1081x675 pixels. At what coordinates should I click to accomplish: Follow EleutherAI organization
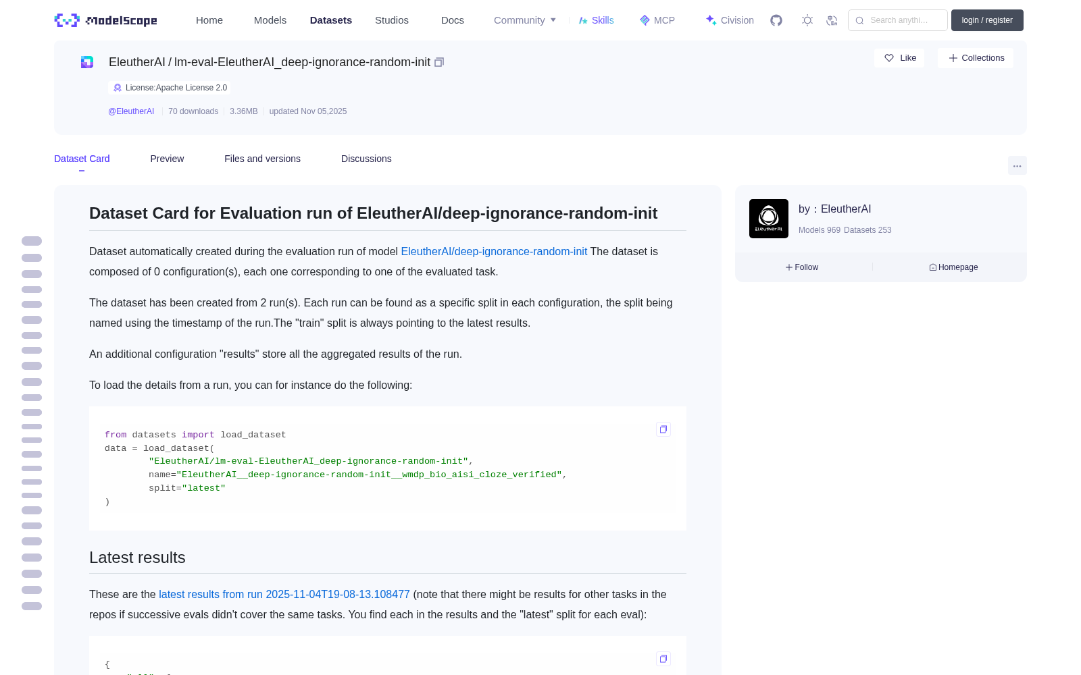click(x=802, y=267)
